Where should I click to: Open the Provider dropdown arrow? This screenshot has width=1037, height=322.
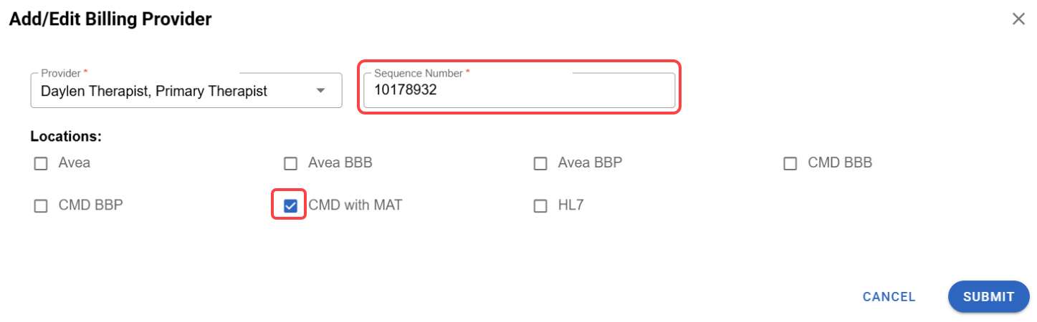[320, 91]
